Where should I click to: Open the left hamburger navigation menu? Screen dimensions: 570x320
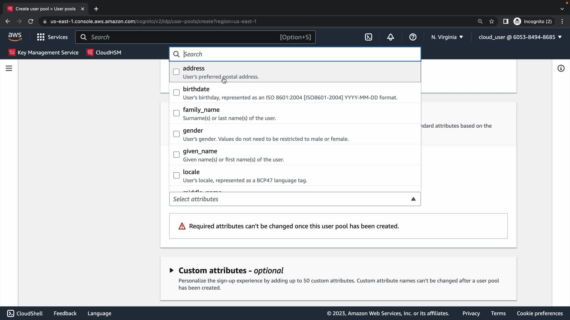pyautogui.click(x=9, y=68)
